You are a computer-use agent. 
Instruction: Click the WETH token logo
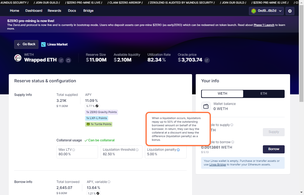[18, 58]
